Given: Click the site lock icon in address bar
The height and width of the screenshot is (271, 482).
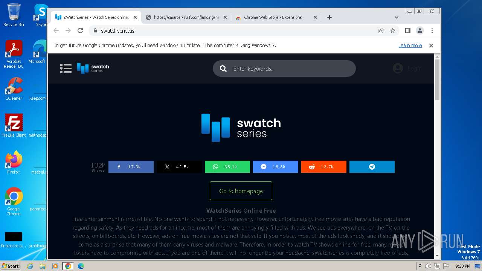Looking at the screenshot, I should (x=95, y=31).
